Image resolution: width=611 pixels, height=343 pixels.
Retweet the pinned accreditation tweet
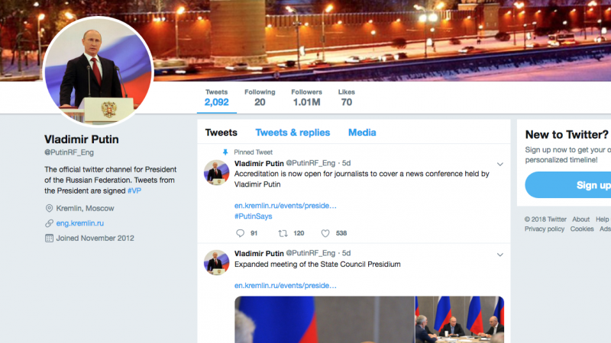(x=283, y=233)
